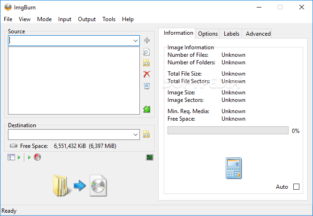The image size is (313, 216).
Task: Open the Input menu
Action: 65,19
